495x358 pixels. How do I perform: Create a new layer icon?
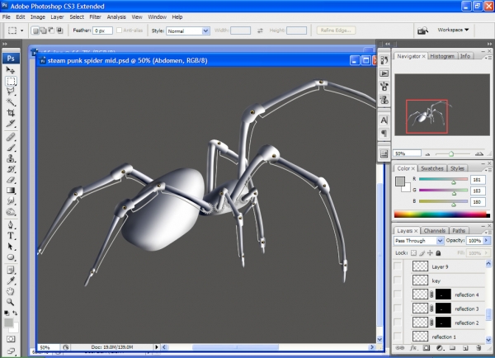pos(465,348)
